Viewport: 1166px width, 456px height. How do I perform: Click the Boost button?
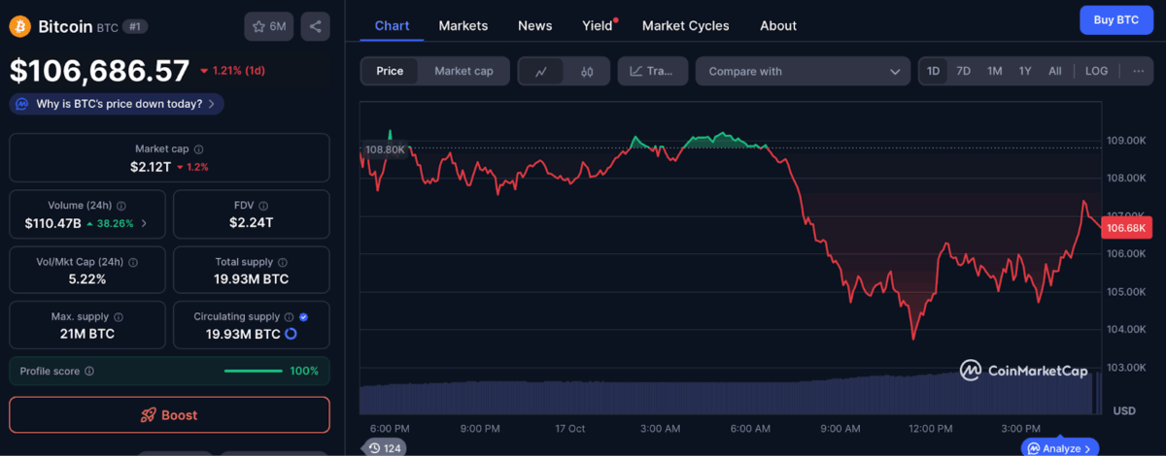click(169, 415)
